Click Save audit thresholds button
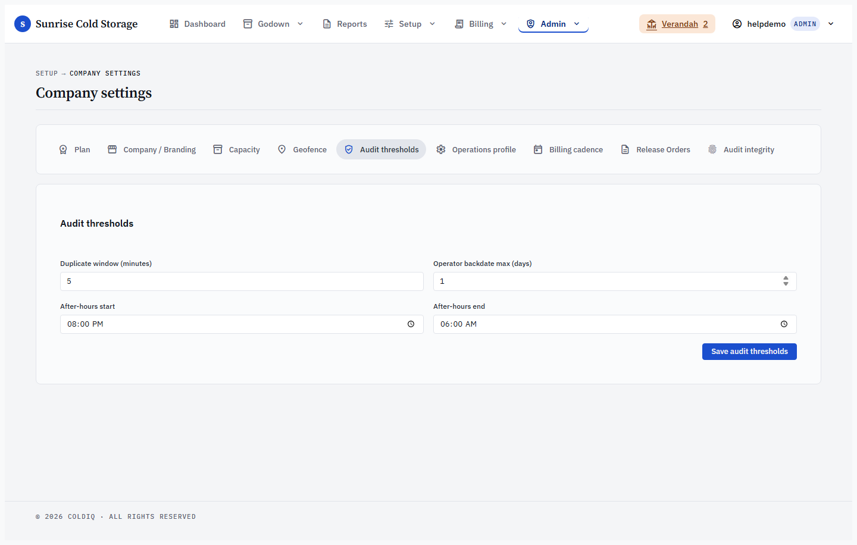Viewport: 857px width, 545px height. click(749, 352)
